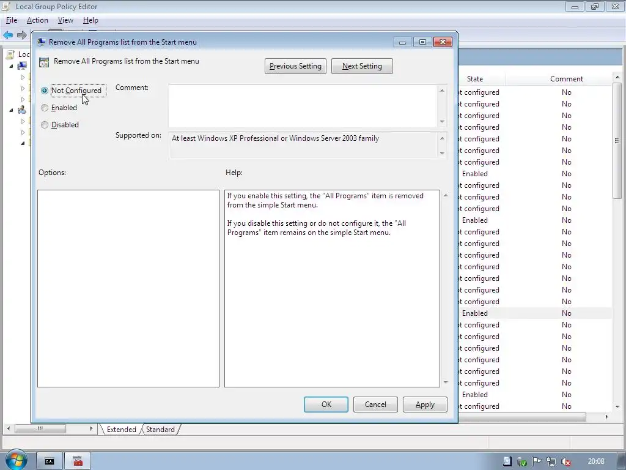The height and width of the screenshot is (470, 626).
Task: Click the Cancel button
Action: [375, 405]
